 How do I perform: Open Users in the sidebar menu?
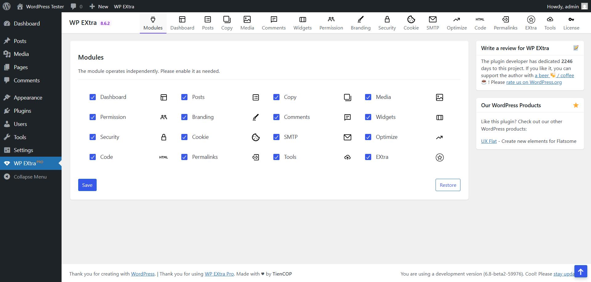tap(30, 124)
